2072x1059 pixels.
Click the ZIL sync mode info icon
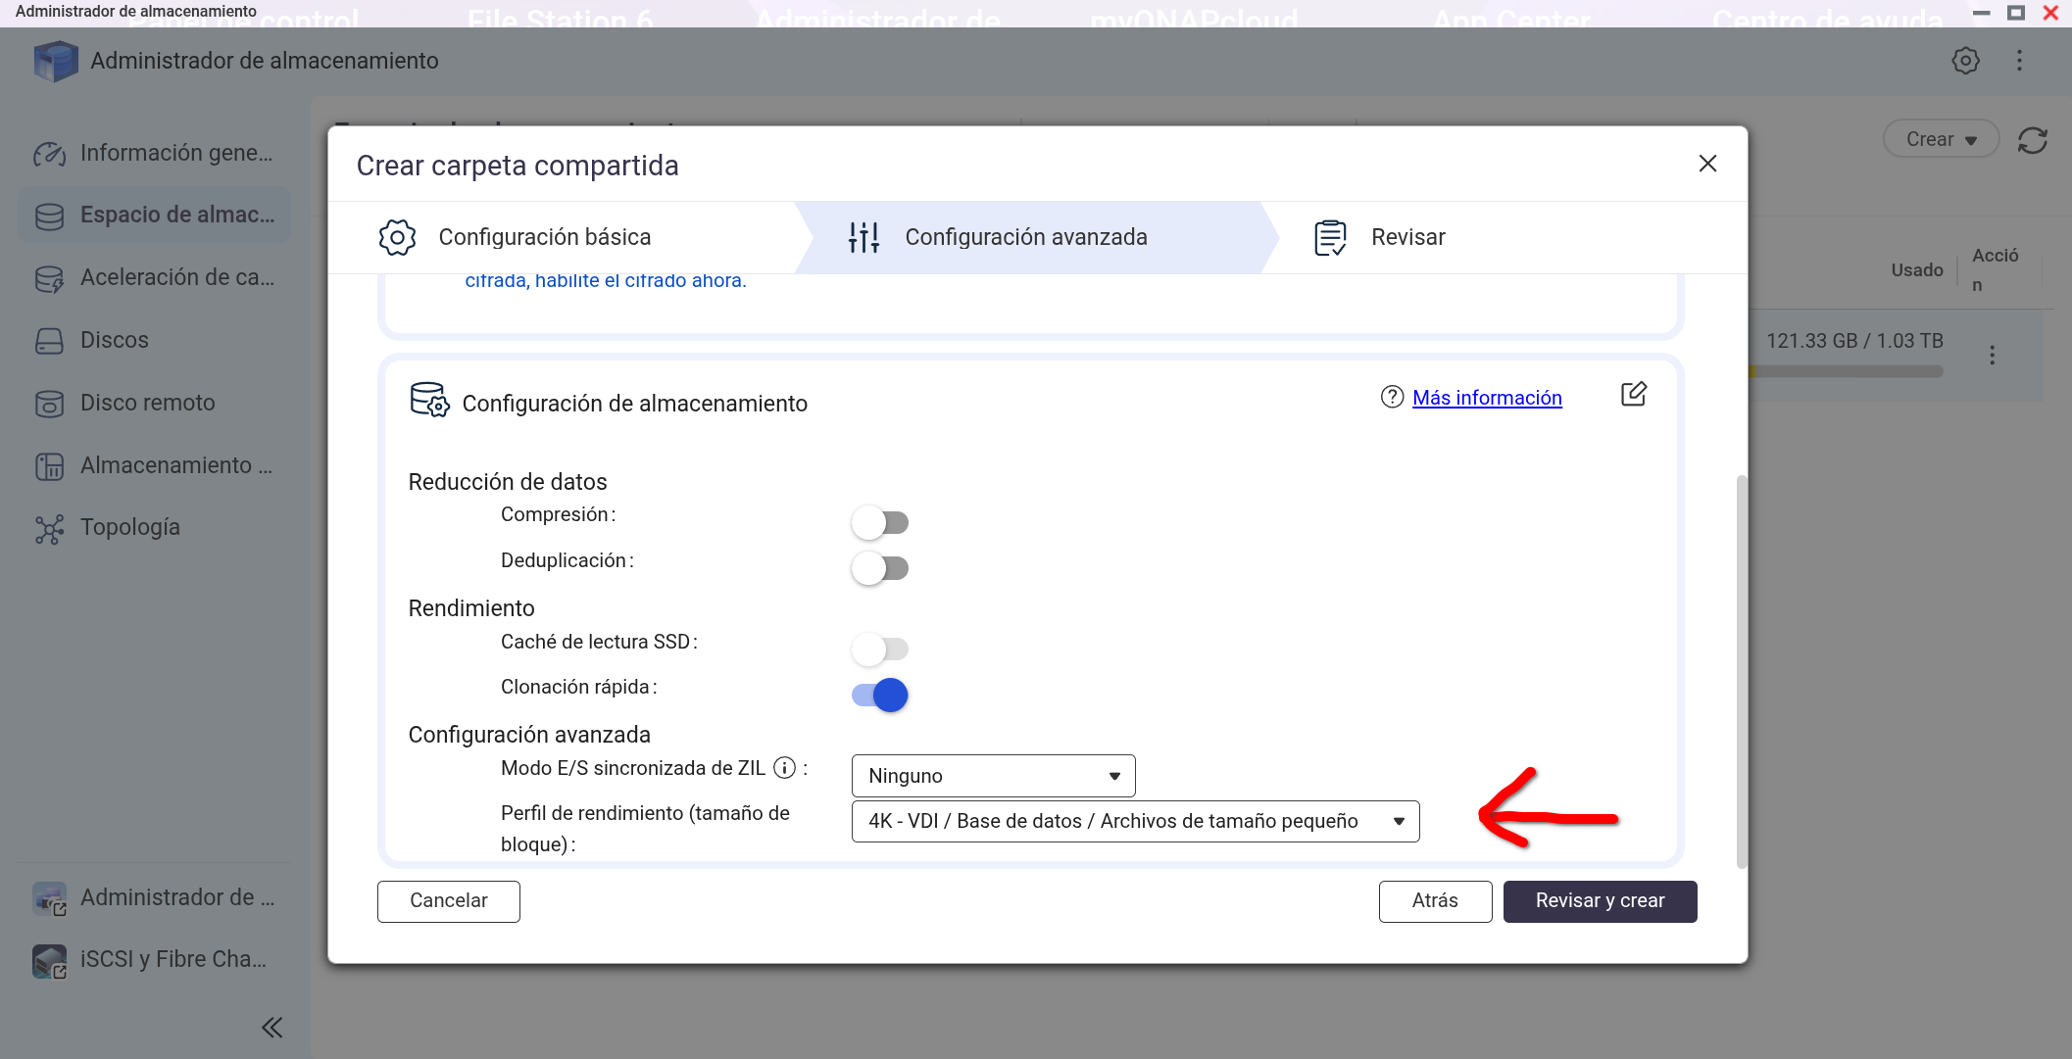tap(784, 768)
